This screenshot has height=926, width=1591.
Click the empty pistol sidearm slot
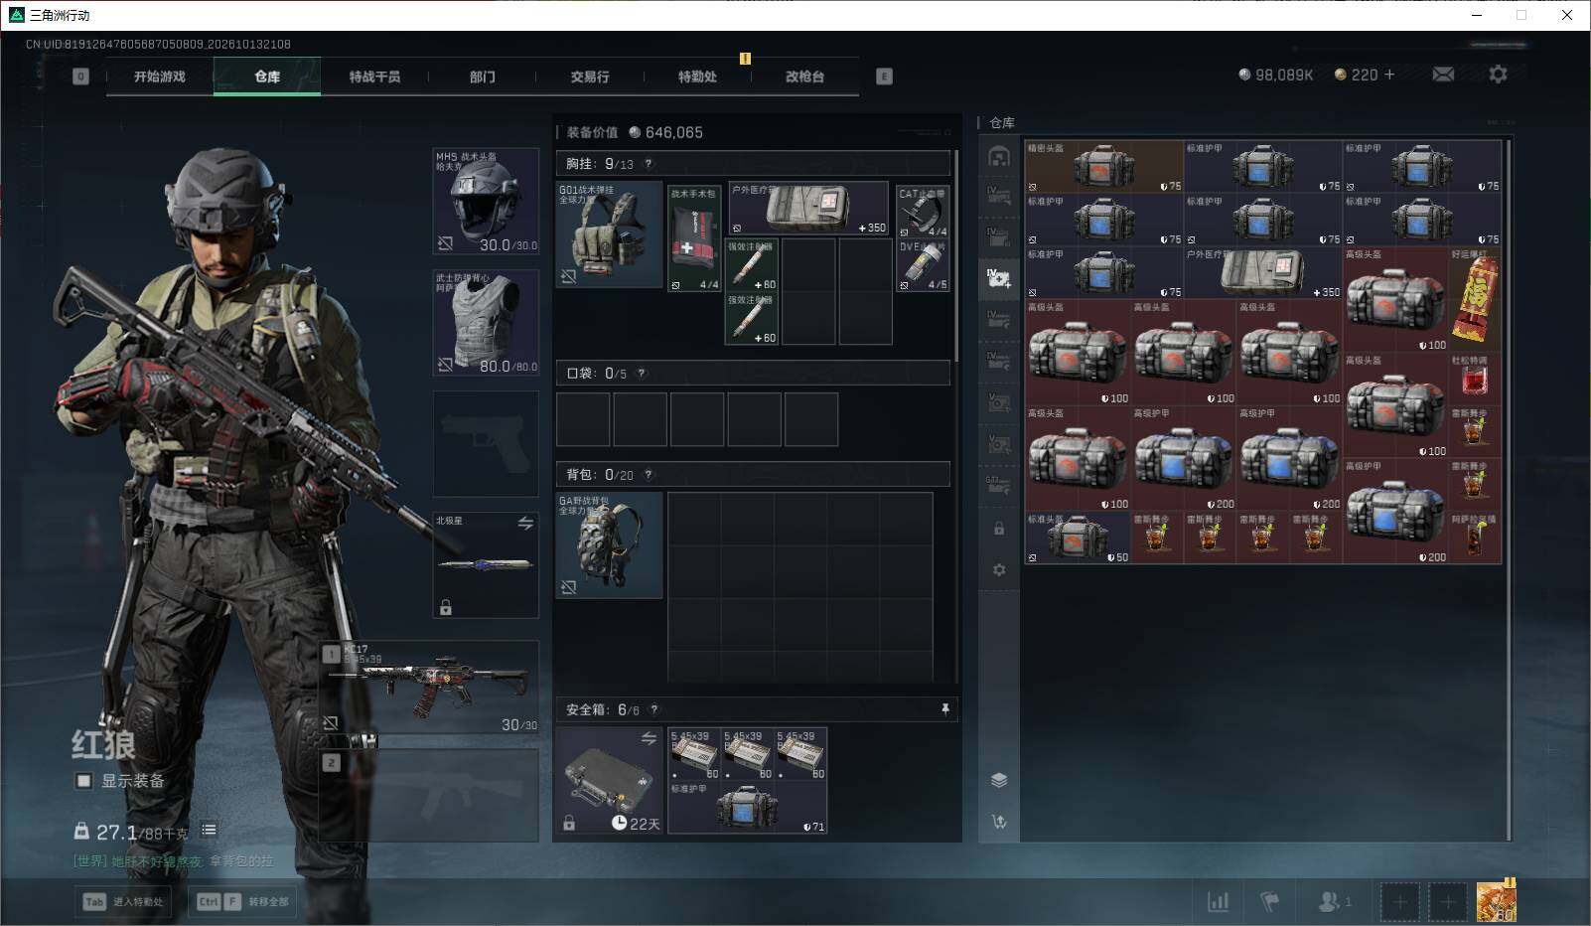[x=486, y=444]
